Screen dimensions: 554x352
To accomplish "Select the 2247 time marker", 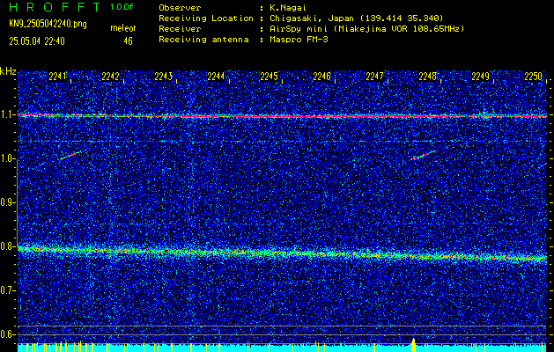I will coord(374,77).
